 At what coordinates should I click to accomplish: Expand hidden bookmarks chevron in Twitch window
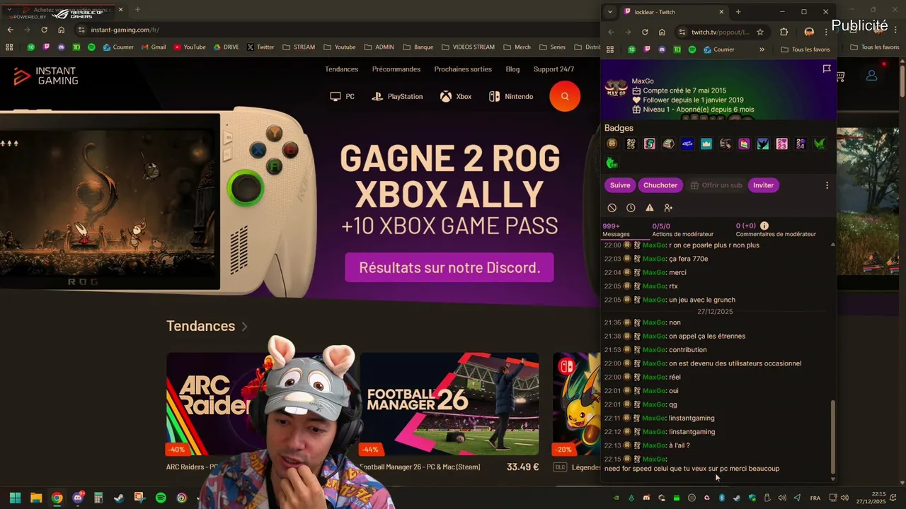(762, 49)
